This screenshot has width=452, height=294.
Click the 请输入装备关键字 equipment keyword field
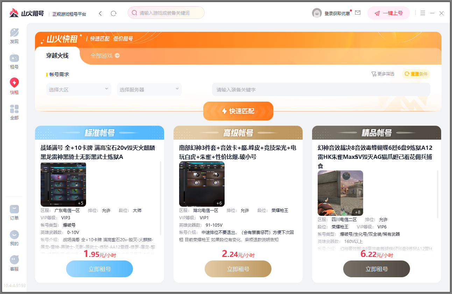(x=321, y=89)
